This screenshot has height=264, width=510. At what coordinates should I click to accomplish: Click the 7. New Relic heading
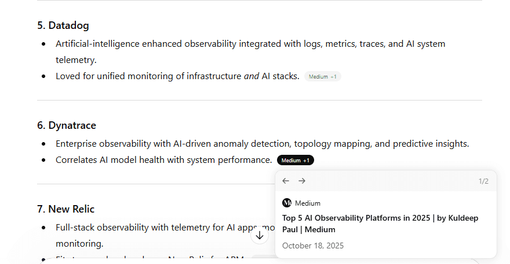(65, 209)
